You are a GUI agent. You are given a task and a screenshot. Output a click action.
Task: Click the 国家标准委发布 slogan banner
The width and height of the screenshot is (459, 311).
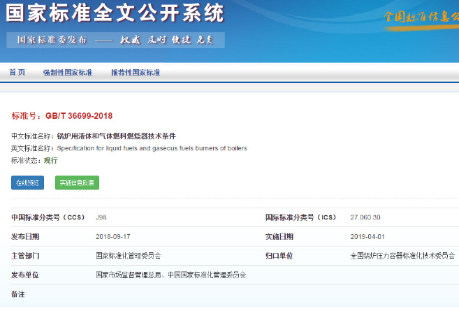(x=116, y=40)
